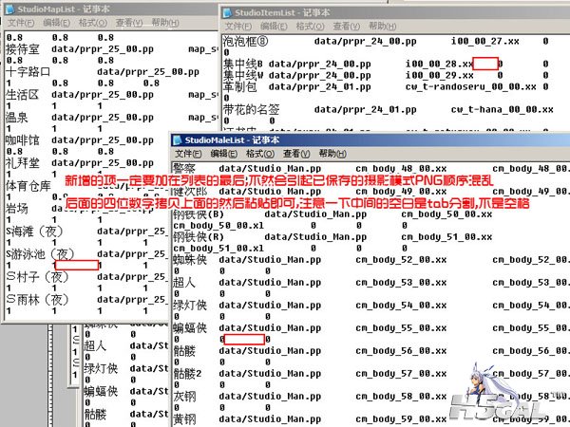This screenshot has height=427, width=570.
Task: Click 蜘蛛侠 entry in StudioMaleList window
Action: (x=190, y=260)
